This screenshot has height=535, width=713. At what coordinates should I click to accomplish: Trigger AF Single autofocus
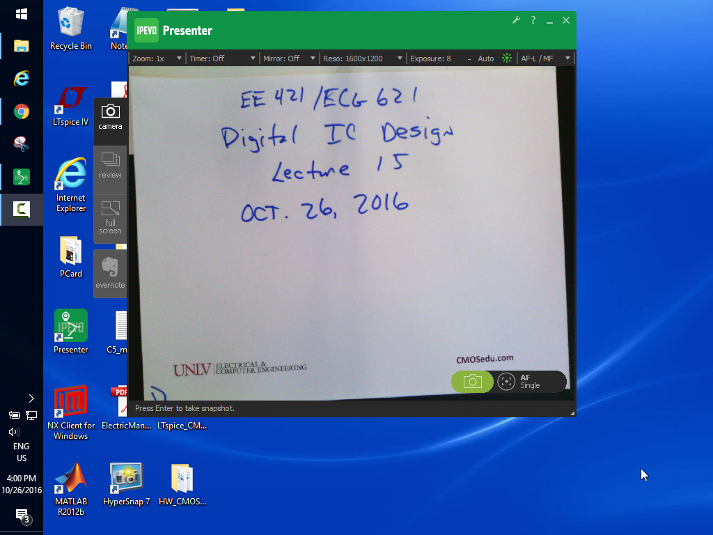pos(530,381)
